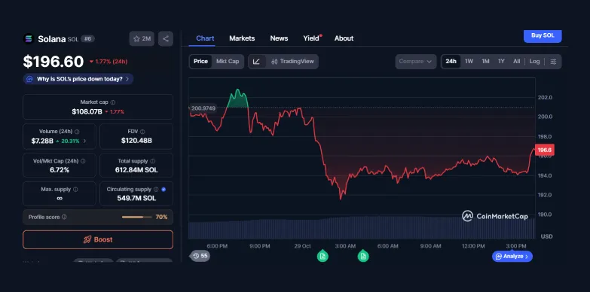Open chart settings sliders icon
Viewport: 590px width, 292px height.
(x=553, y=62)
